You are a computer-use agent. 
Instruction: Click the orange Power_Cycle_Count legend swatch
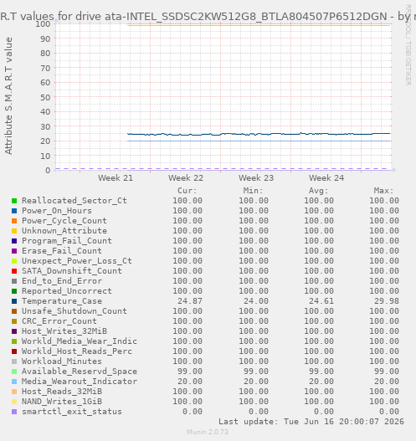point(14,221)
